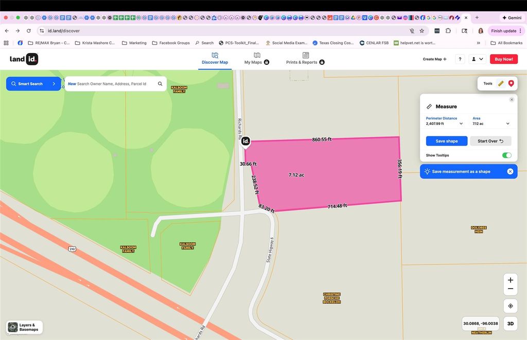The width and height of the screenshot is (527, 340).
Task: Click the magnifier icon in the search bar
Action: 160,83
